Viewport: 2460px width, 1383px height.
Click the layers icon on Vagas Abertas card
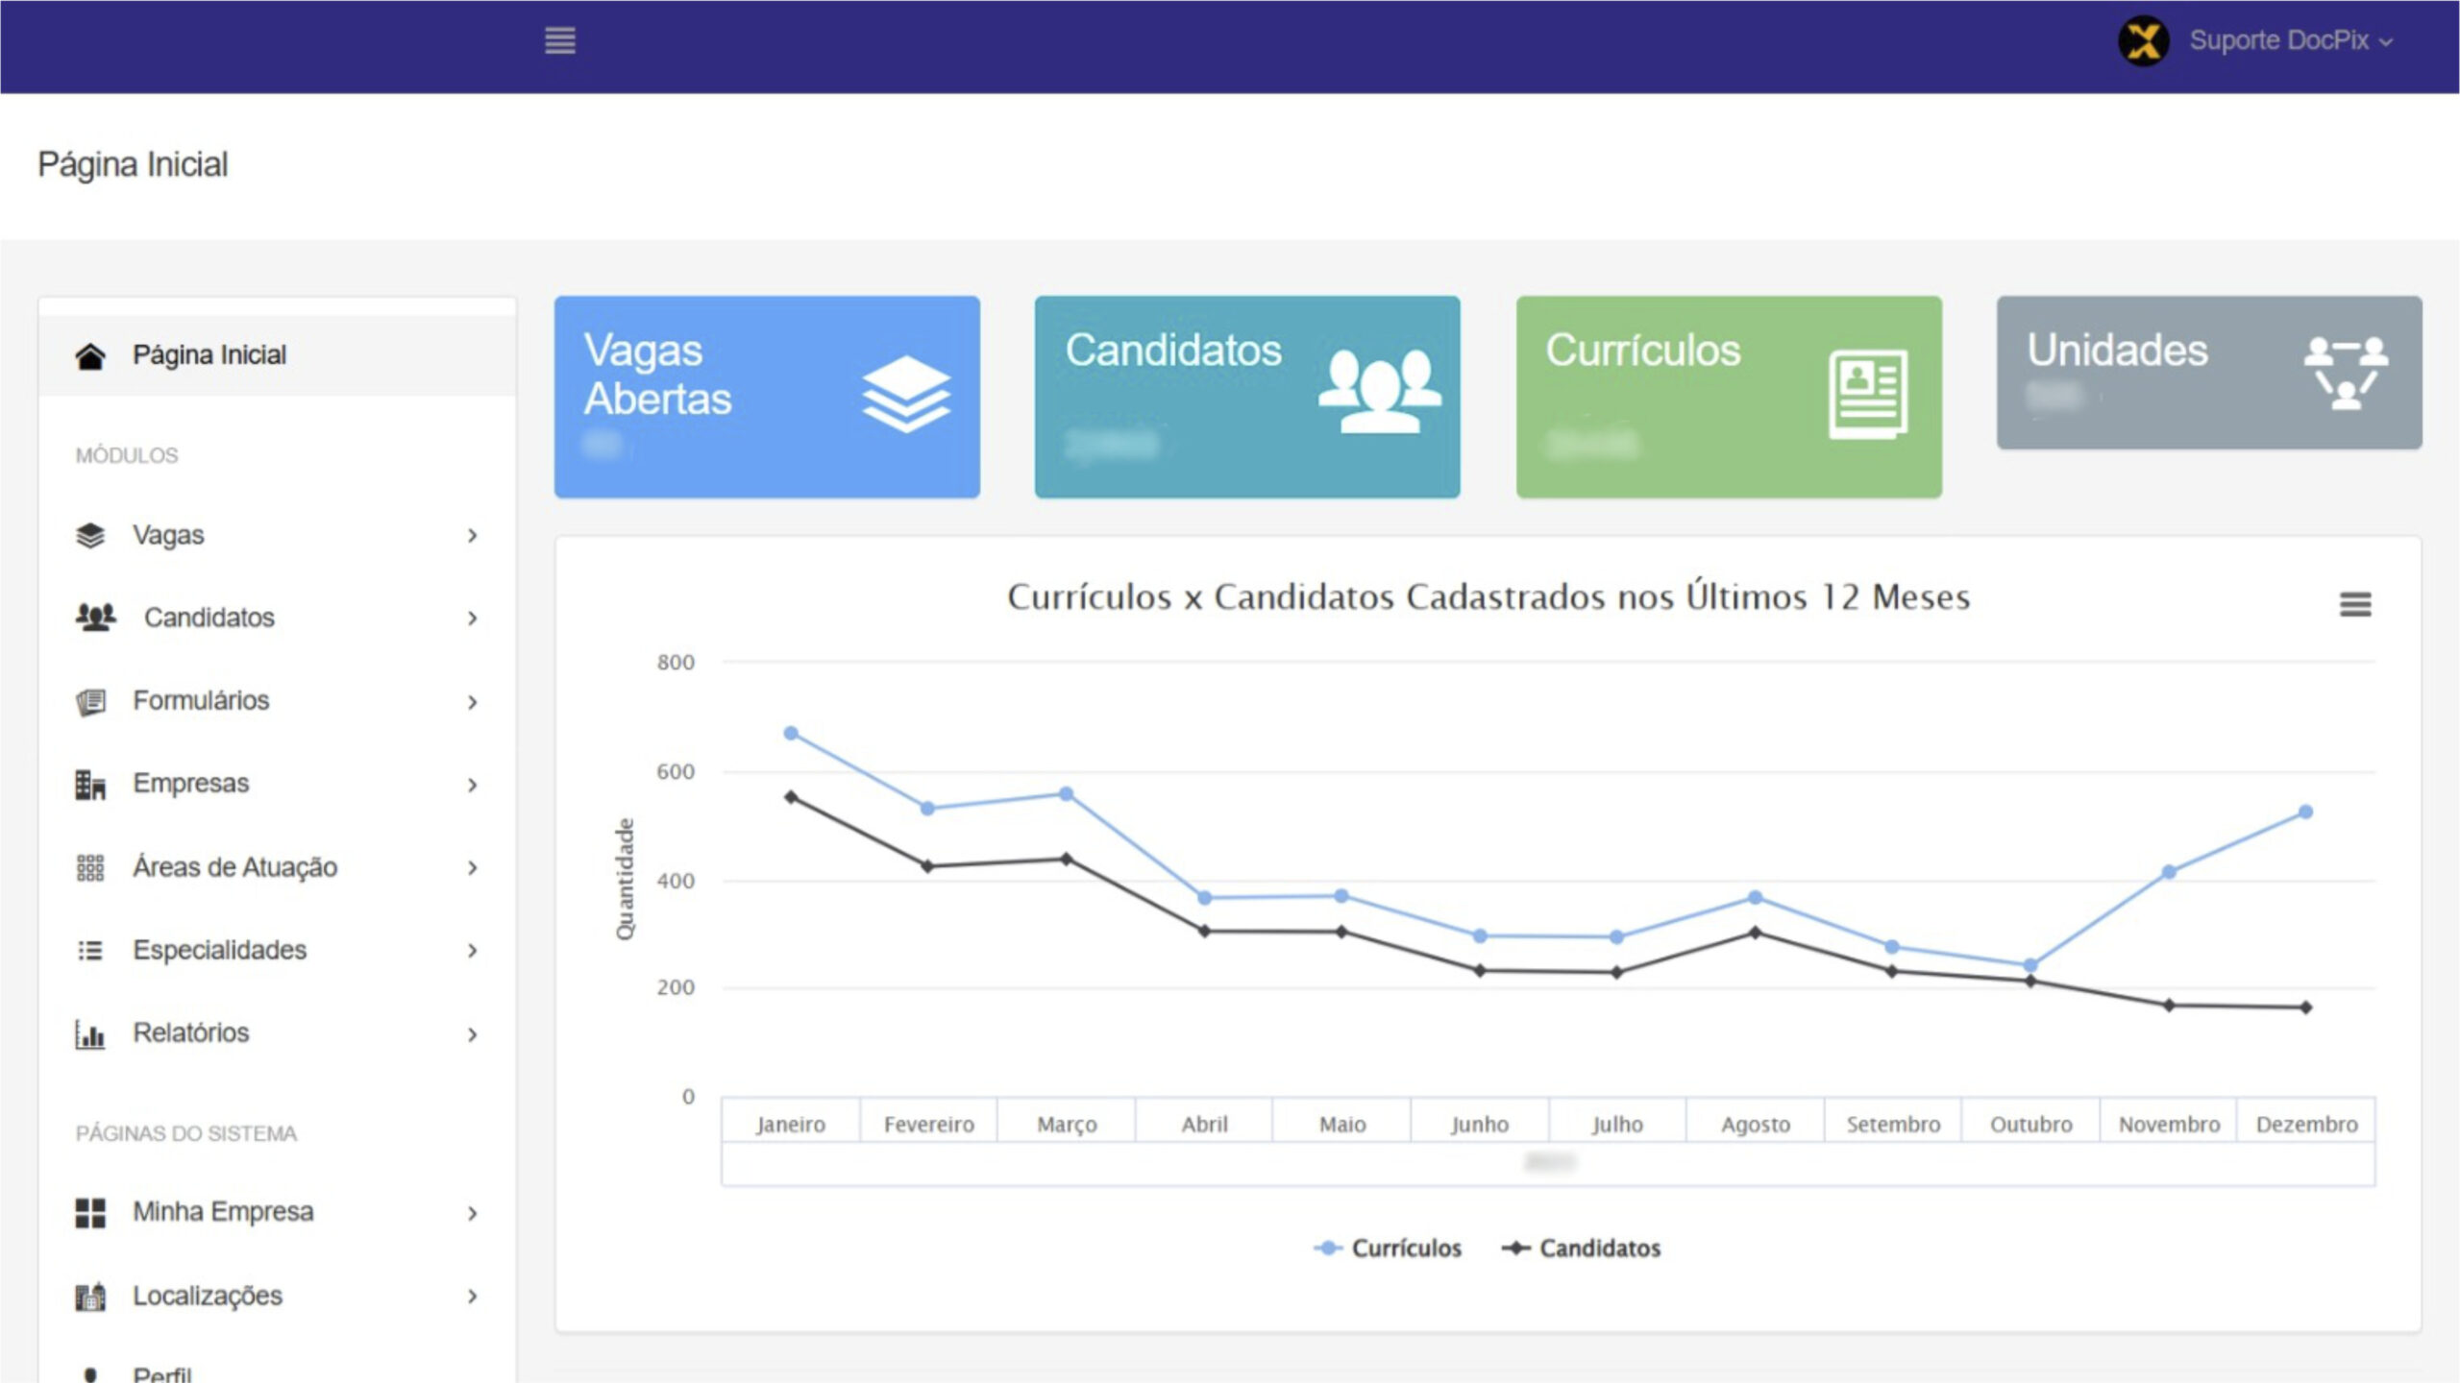pyautogui.click(x=905, y=395)
